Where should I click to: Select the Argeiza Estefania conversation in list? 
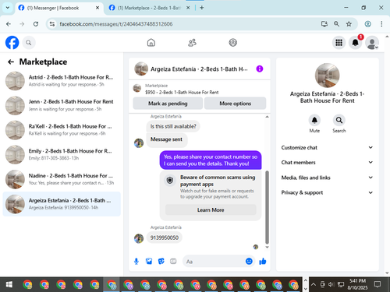[x=62, y=204]
